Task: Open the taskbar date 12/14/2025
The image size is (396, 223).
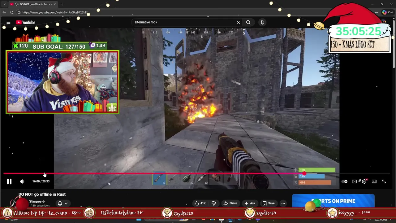Action: (381, 220)
